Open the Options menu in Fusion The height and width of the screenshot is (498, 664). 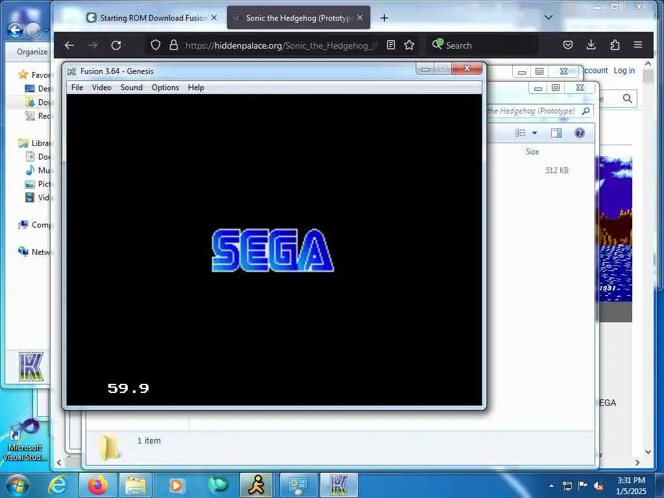[x=165, y=88]
